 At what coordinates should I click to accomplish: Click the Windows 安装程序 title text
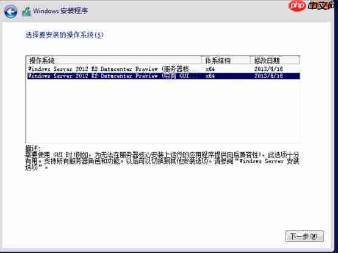[60, 11]
